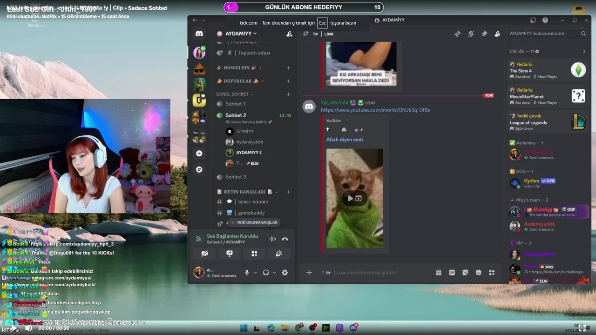Screen dimensions: 596x335
Task: Add a channel to GENEL SOHBET category
Action: point(288,94)
